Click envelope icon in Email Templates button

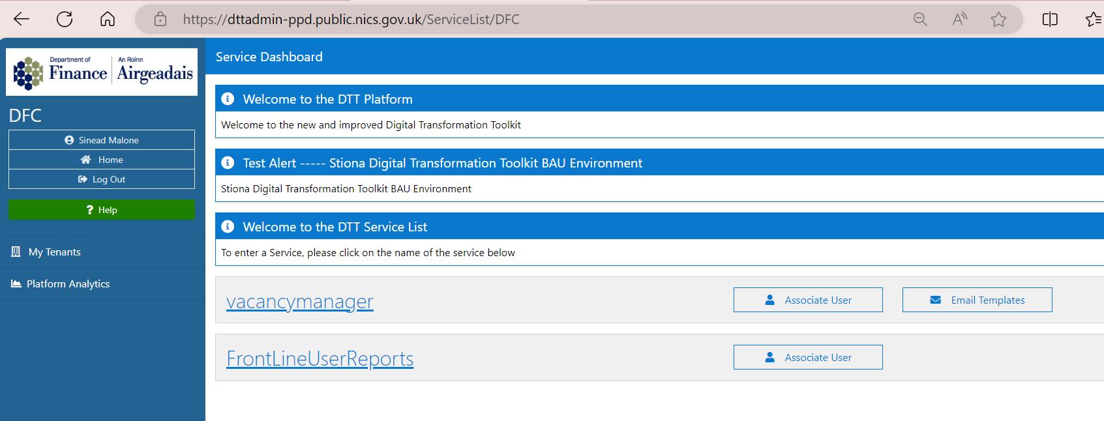(x=935, y=300)
